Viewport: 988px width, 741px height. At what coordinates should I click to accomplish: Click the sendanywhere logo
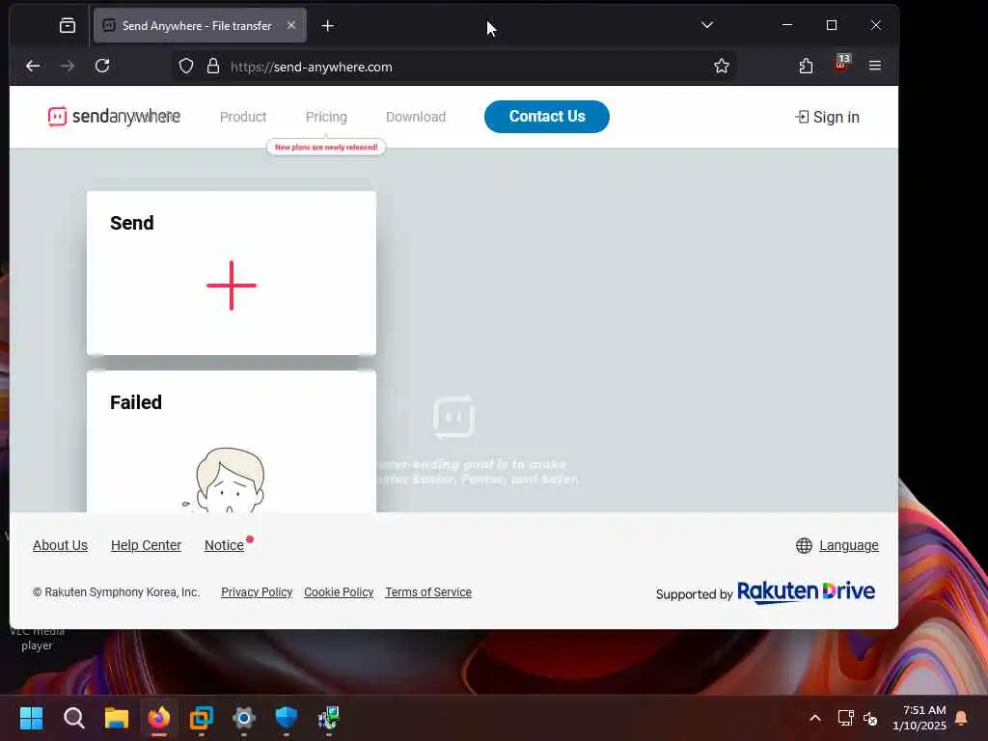[x=114, y=117]
